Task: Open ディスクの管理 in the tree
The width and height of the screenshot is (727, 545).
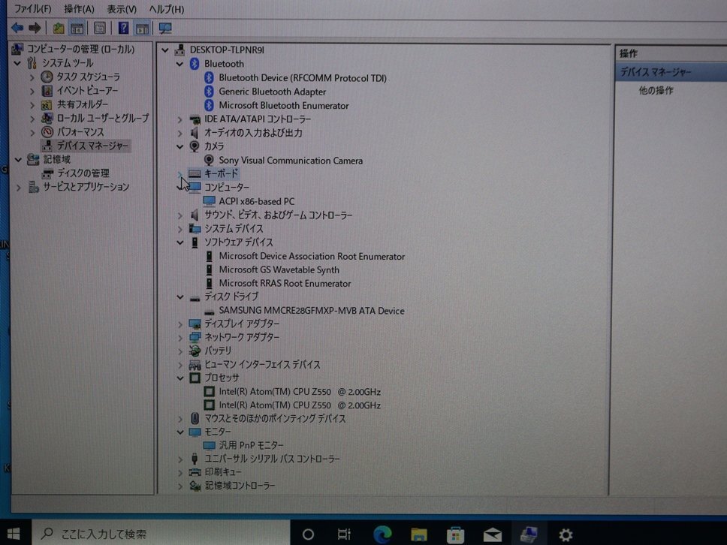Action: tap(83, 173)
